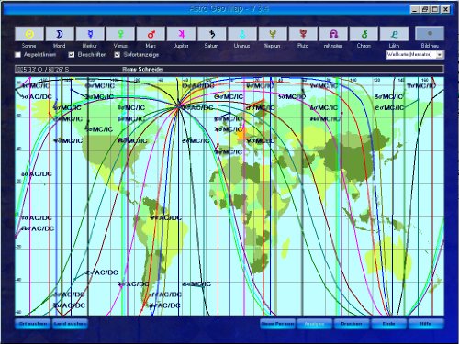Toggle the Lilith symbol icon
Screen dimensions: 459x344
click(394, 34)
